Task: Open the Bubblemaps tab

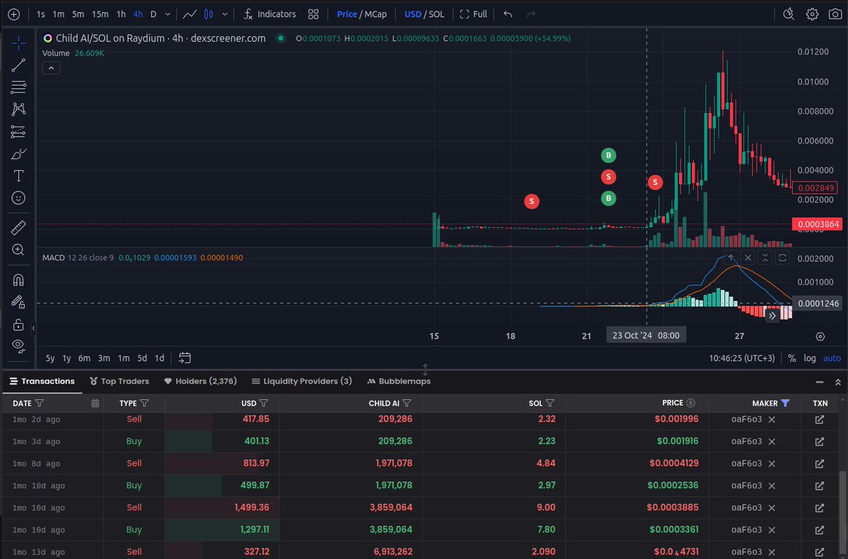Action: [x=399, y=381]
